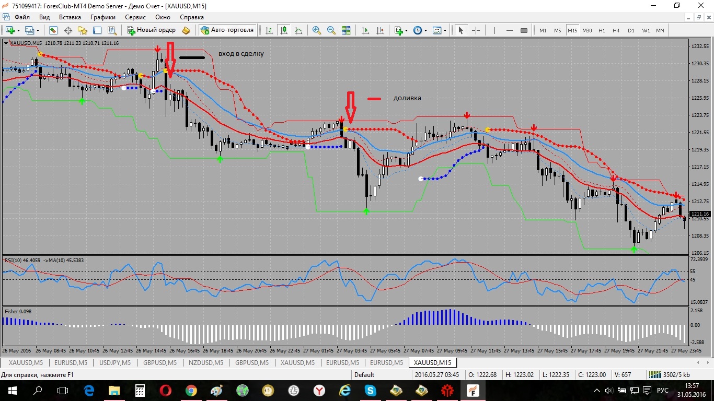The height and width of the screenshot is (401, 714).
Task: Draw a vertical line tool
Action: [x=494, y=30]
